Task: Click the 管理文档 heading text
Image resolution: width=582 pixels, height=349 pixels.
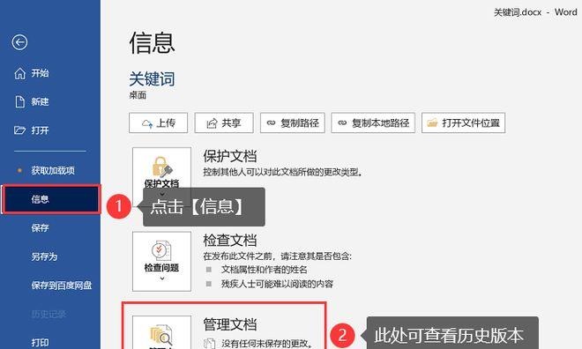Action: tap(230, 324)
